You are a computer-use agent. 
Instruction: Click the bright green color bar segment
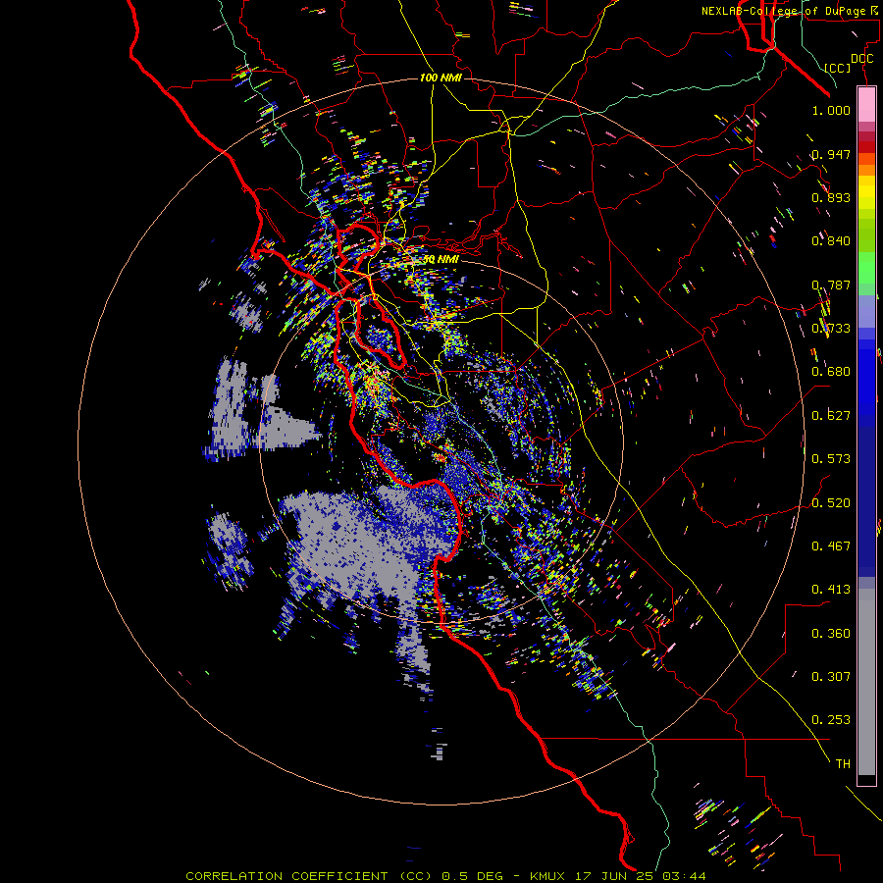pos(866,268)
